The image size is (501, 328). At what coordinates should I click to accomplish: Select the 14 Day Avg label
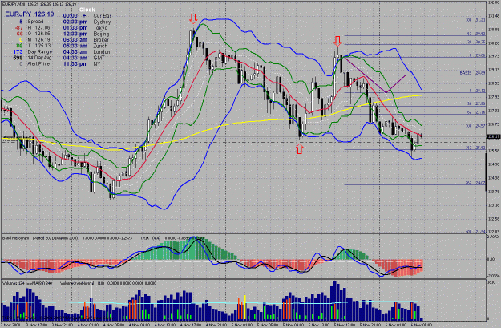tap(39, 58)
